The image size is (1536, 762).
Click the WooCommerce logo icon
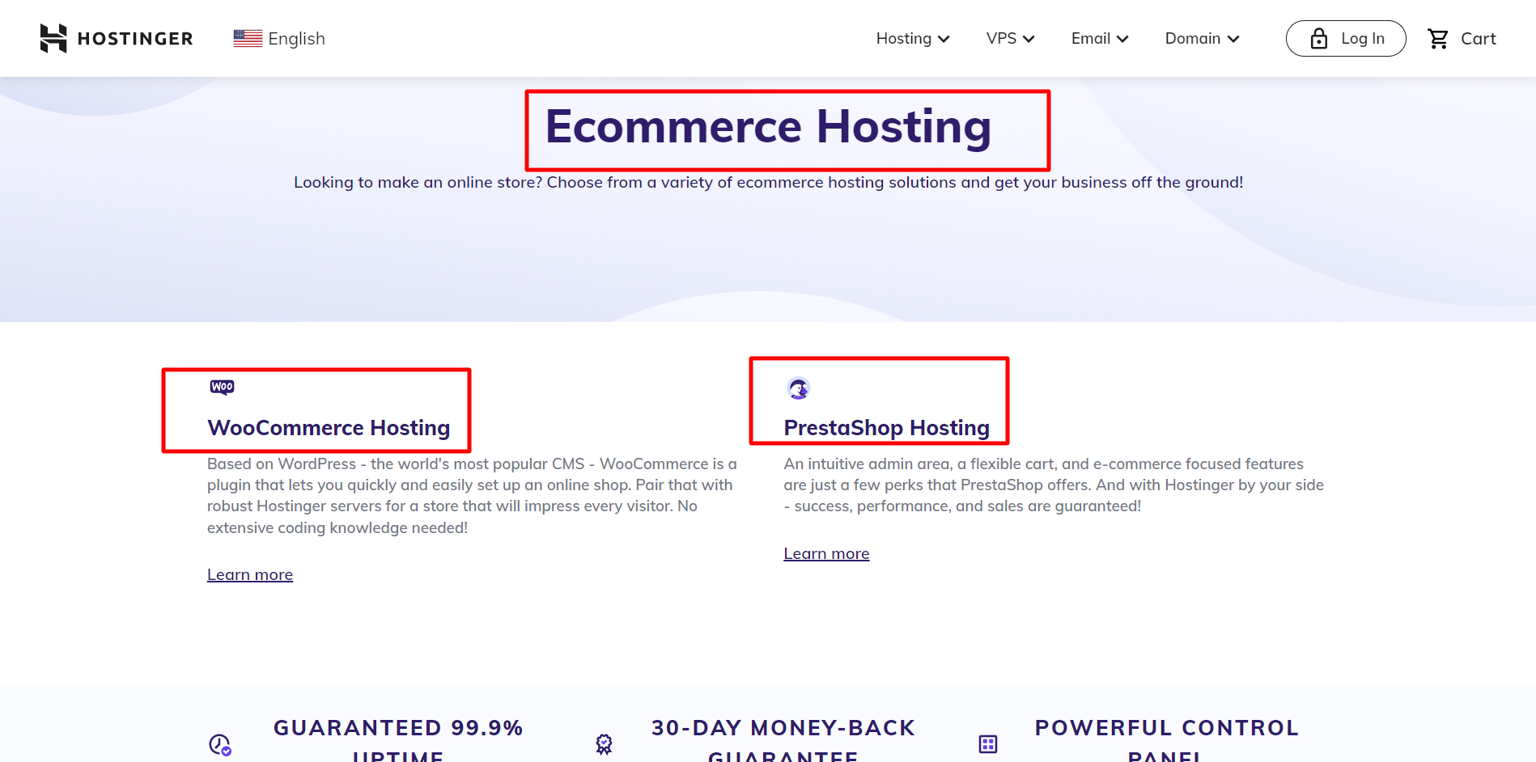click(x=222, y=387)
